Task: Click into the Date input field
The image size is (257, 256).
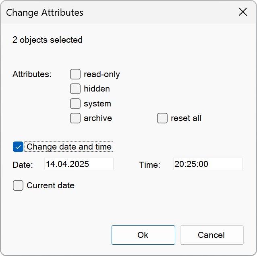Action: pos(79,164)
